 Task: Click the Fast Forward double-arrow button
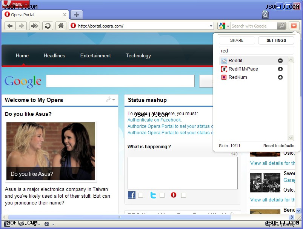[x=34, y=26]
